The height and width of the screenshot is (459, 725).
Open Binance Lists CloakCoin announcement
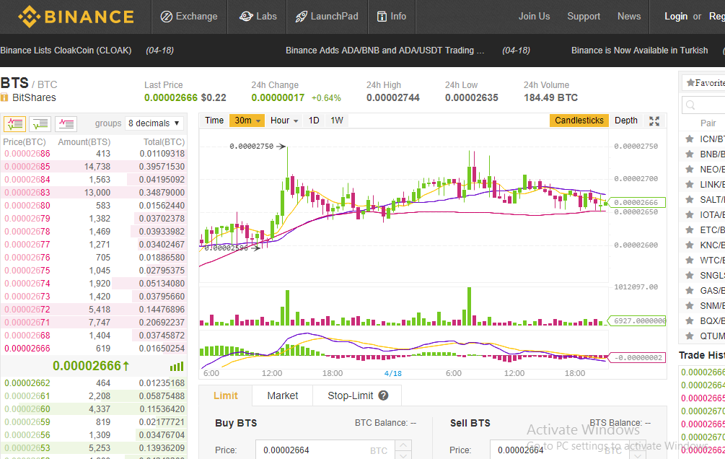click(66, 50)
